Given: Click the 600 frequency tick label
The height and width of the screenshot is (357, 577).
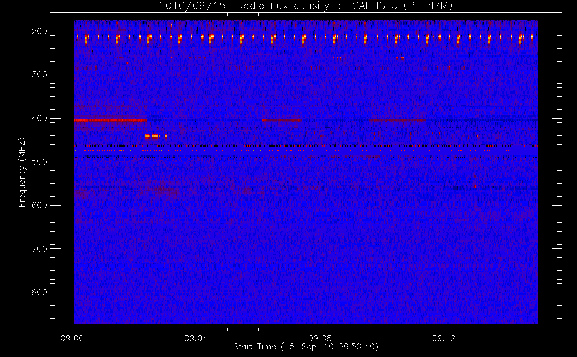Looking at the screenshot, I should [x=39, y=205].
